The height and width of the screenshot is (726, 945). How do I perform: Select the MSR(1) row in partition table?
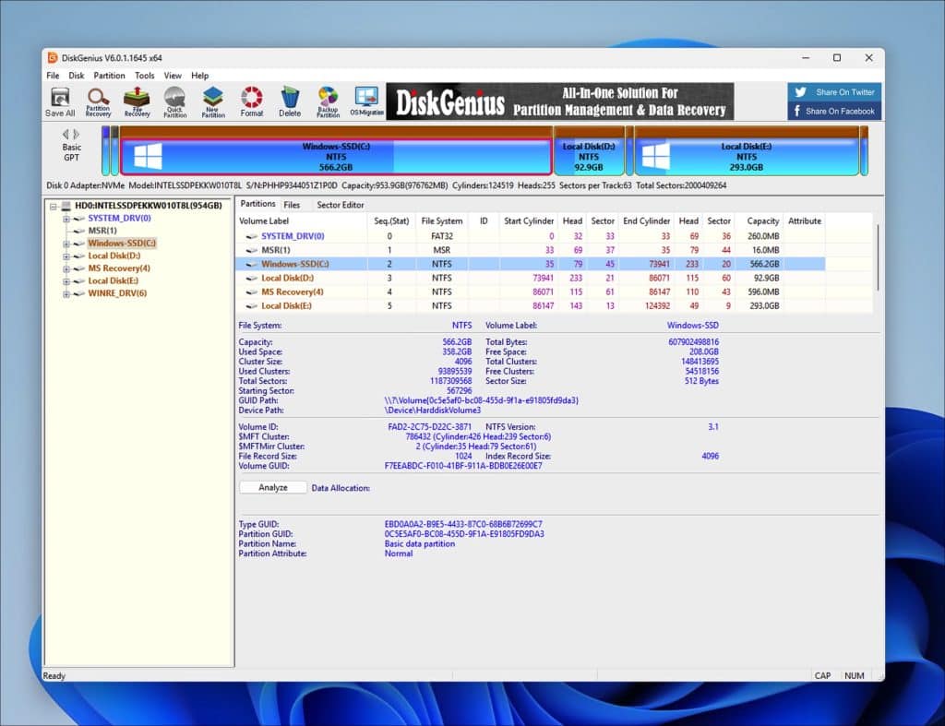point(531,250)
